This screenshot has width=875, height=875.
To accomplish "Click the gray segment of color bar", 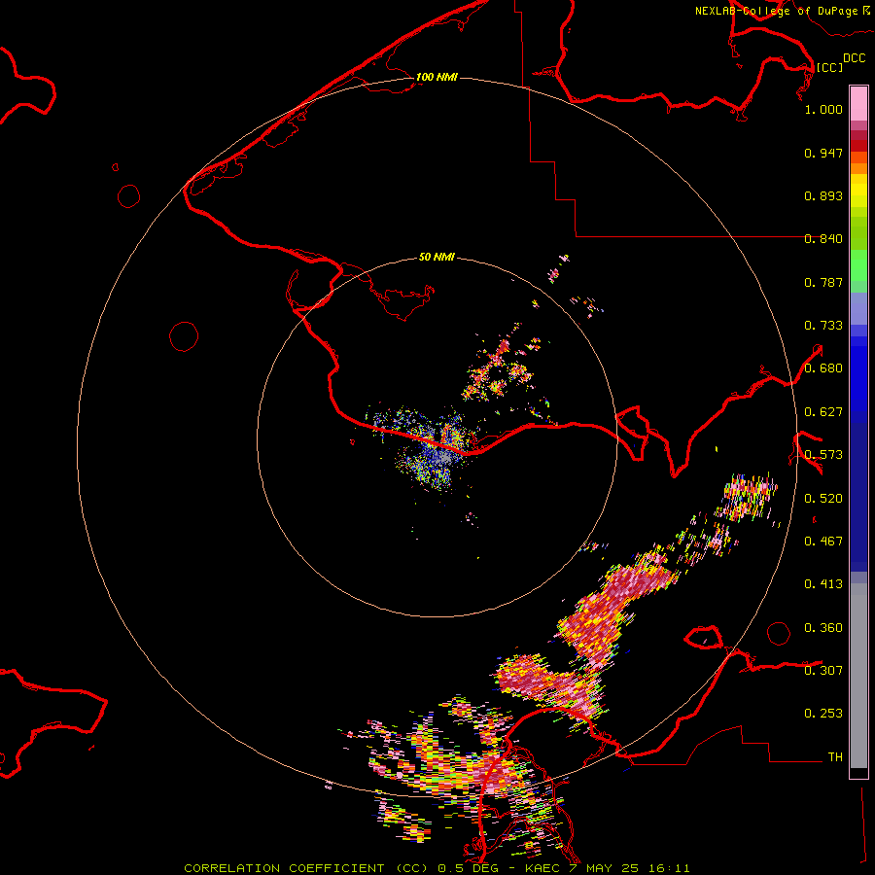I will [858, 676].
